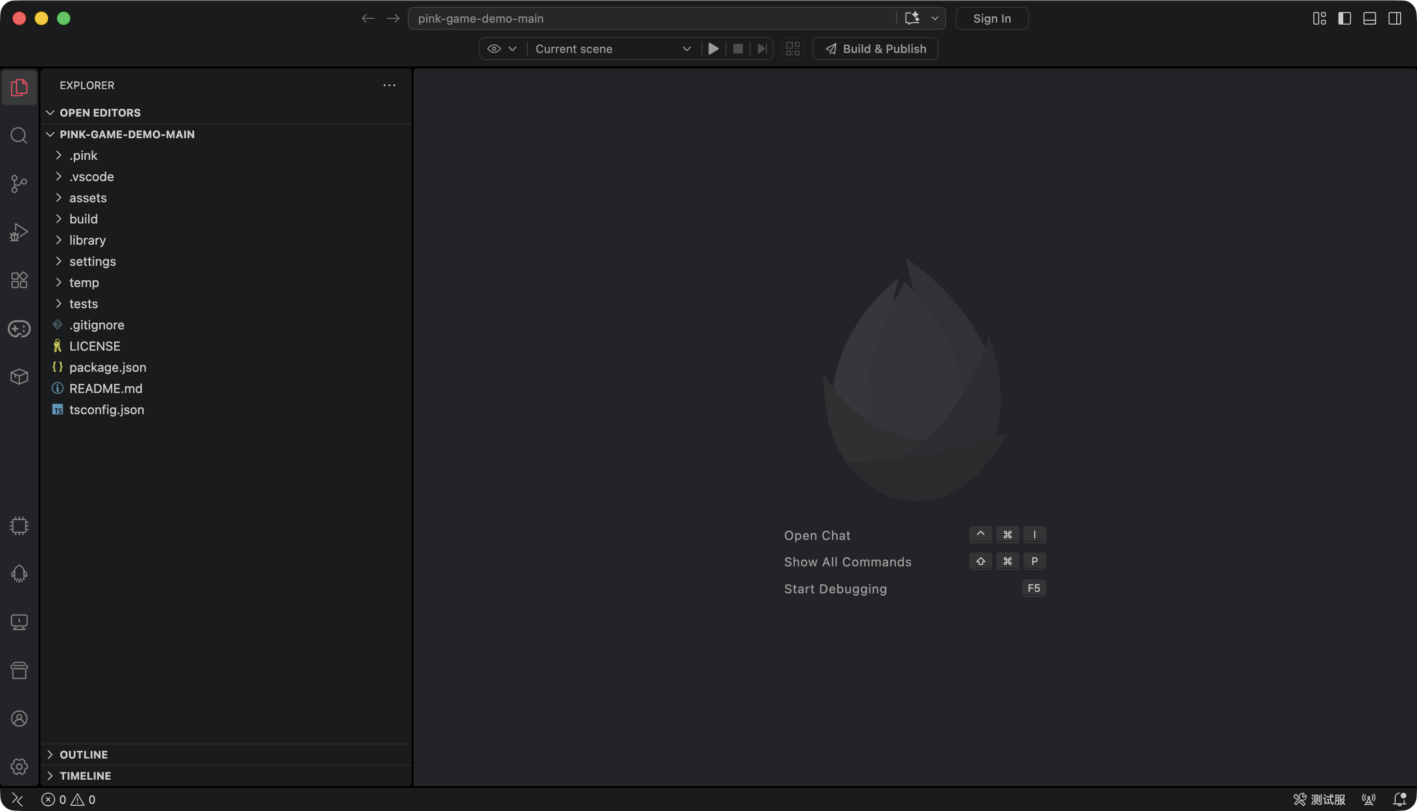The height and width of the screenshot is (811, 1417).
Task: Open Source Control view icon
Action: pyautogui.click(x=19, y=184)
